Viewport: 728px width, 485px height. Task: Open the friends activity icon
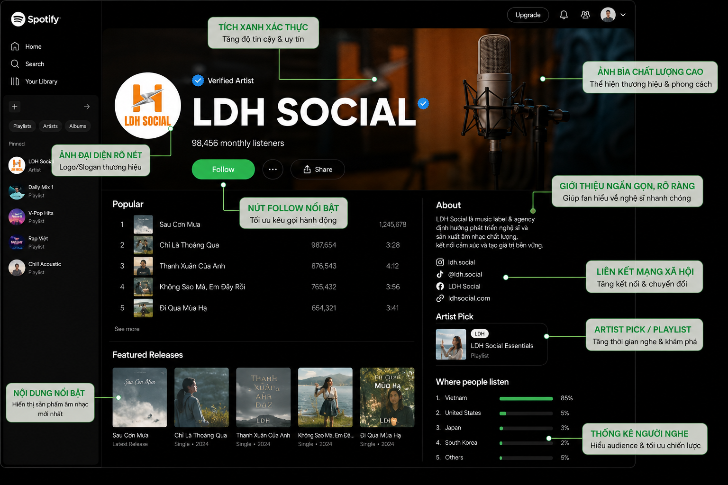585,15
